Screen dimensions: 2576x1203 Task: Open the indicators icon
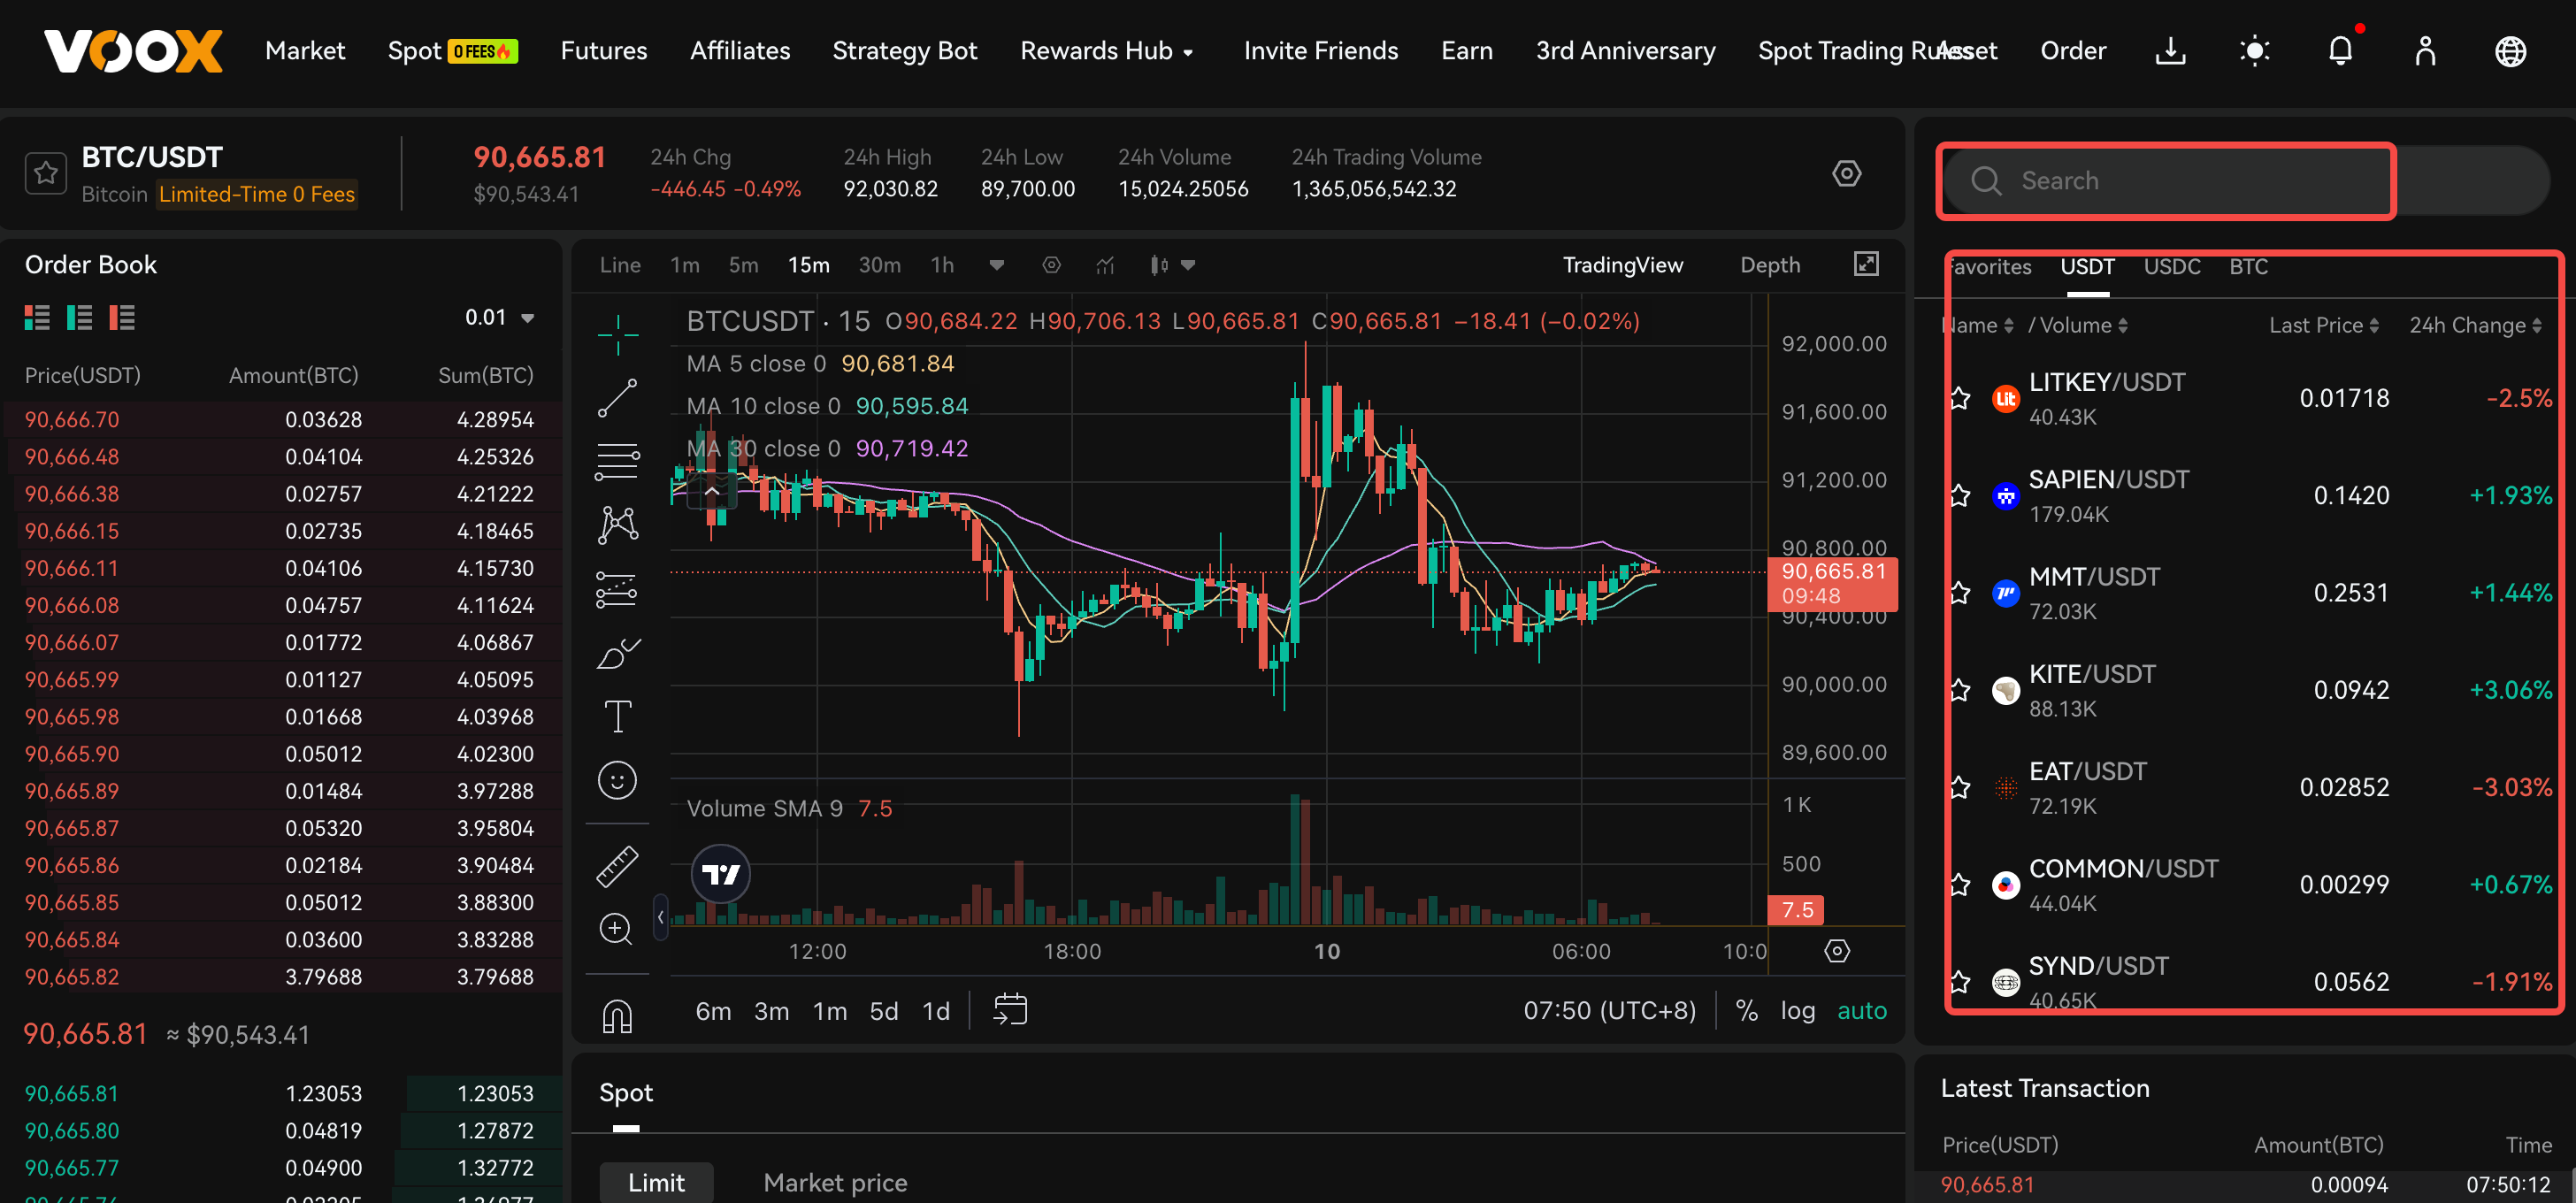pos(1105,265)
